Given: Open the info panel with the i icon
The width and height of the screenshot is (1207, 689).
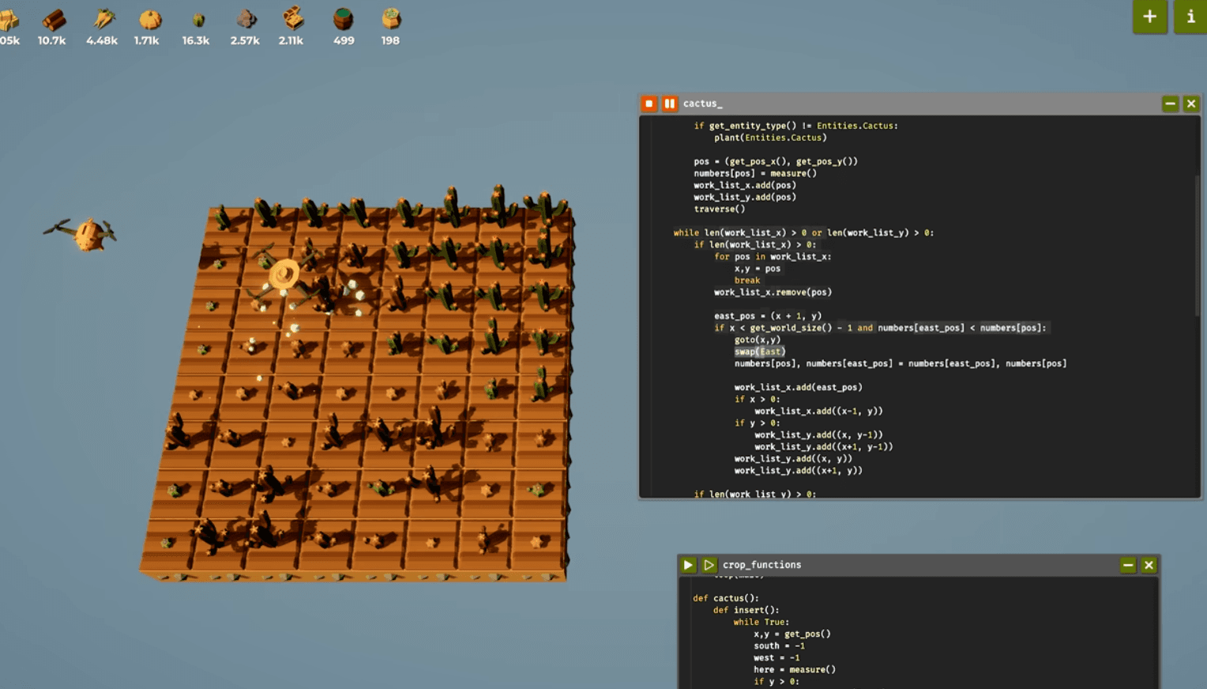Looking at the screenshot, I should click(x=1190, y=17).
